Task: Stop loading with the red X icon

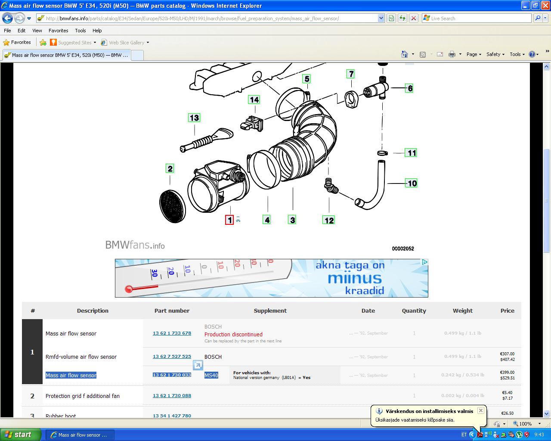Action: click(413, 19)
